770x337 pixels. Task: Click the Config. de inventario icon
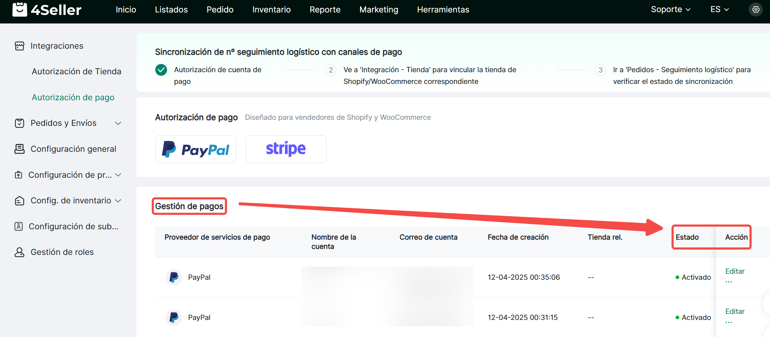click(x=20, y=201)
